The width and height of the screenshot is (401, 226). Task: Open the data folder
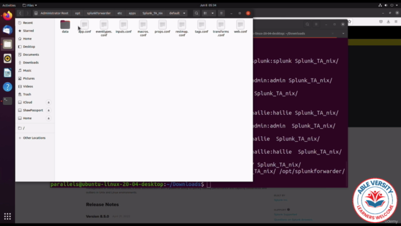[x=65, y=26]
